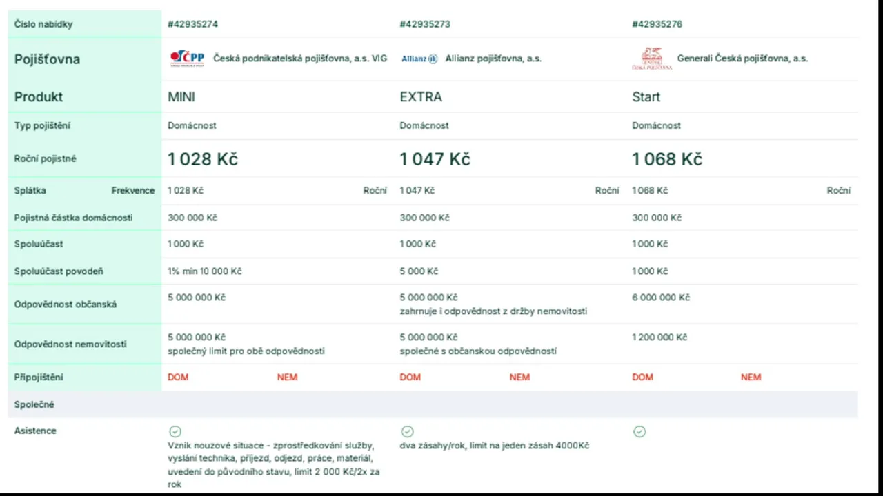Viewport: 883px width, 496px height.
Task: Click the Splátka row label
Action: point(30,190)
